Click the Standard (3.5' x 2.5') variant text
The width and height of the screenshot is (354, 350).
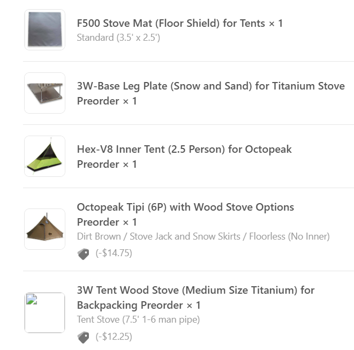(118, 38)
